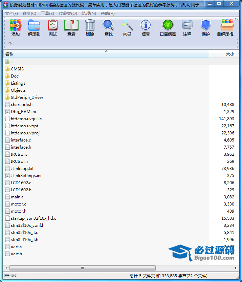Open the File (文件) menu

[x=12, y=13]
